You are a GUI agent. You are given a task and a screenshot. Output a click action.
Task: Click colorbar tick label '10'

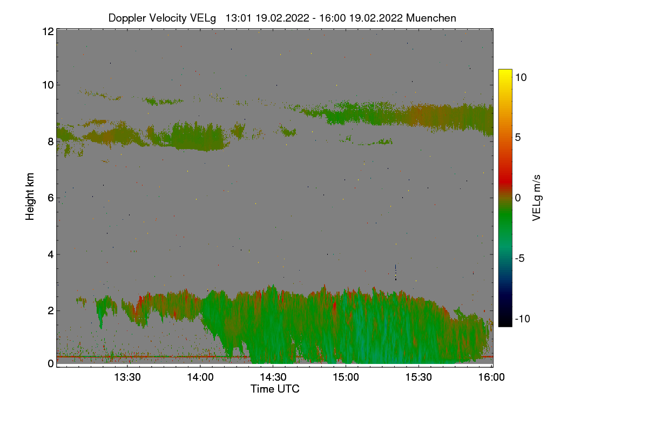pos(521,77)
